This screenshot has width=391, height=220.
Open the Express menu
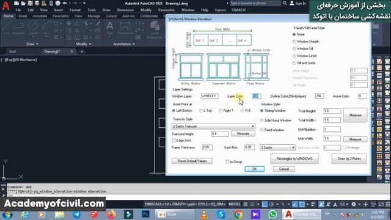pyautogui.click(x=221, y=10)
